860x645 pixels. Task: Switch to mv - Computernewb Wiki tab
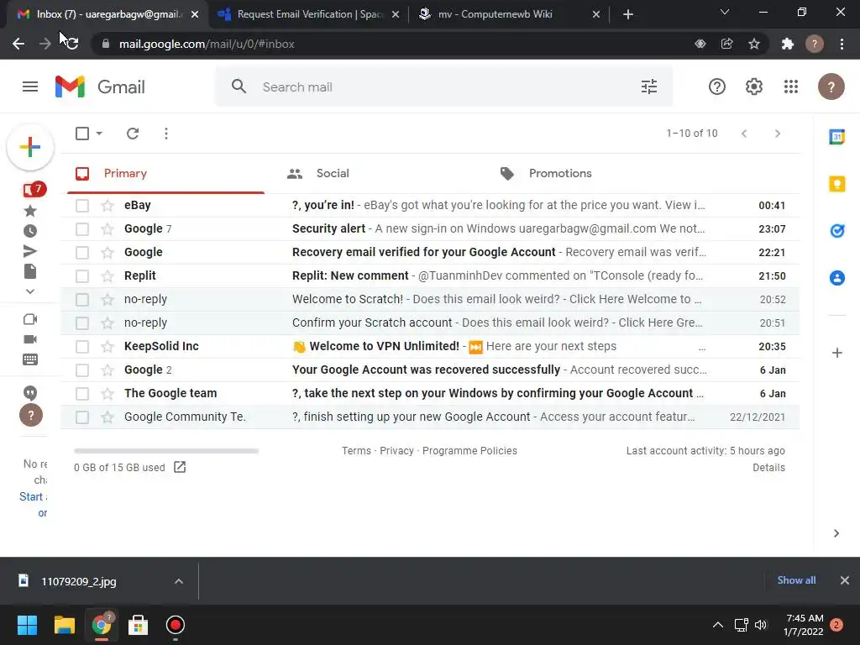[x=510, y=14]
